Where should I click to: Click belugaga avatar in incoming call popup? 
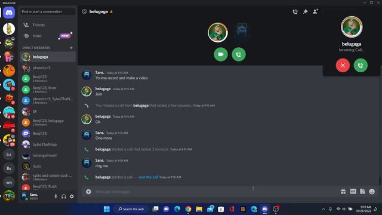(352, 27)
